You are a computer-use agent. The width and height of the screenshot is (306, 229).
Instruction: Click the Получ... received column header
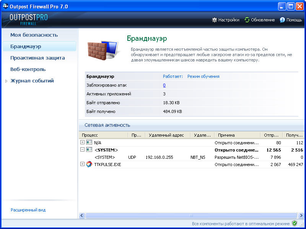click(293, 135)
